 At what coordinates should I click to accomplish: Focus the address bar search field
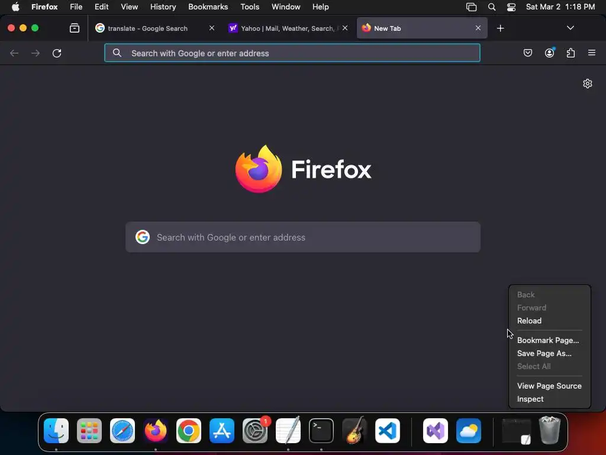point(292,53)
